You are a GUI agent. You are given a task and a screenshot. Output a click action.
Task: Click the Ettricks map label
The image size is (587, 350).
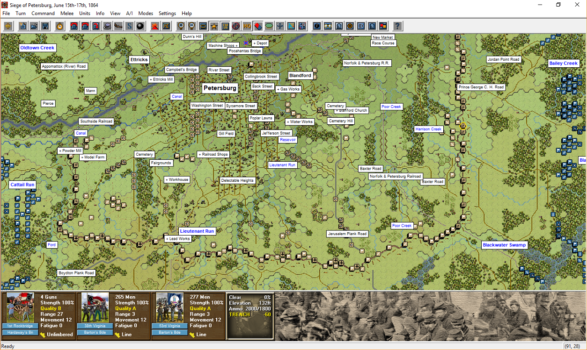pyautogui.click(x=139, y=59)
